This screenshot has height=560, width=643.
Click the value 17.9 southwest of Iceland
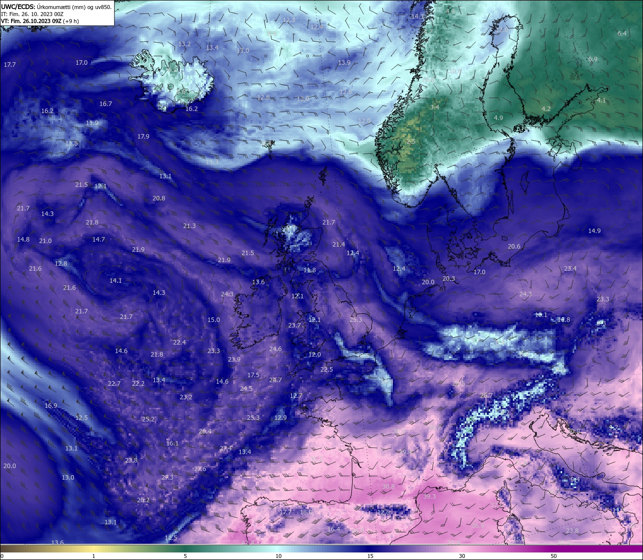143,137
